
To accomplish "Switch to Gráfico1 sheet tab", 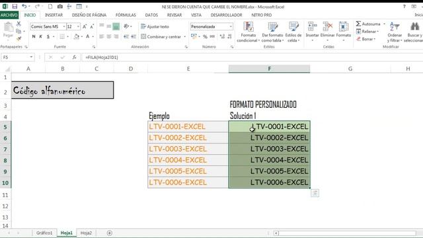I will pos(44,233).
